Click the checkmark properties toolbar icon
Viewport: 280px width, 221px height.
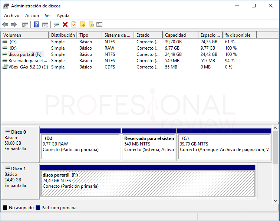tap(74, 24)
